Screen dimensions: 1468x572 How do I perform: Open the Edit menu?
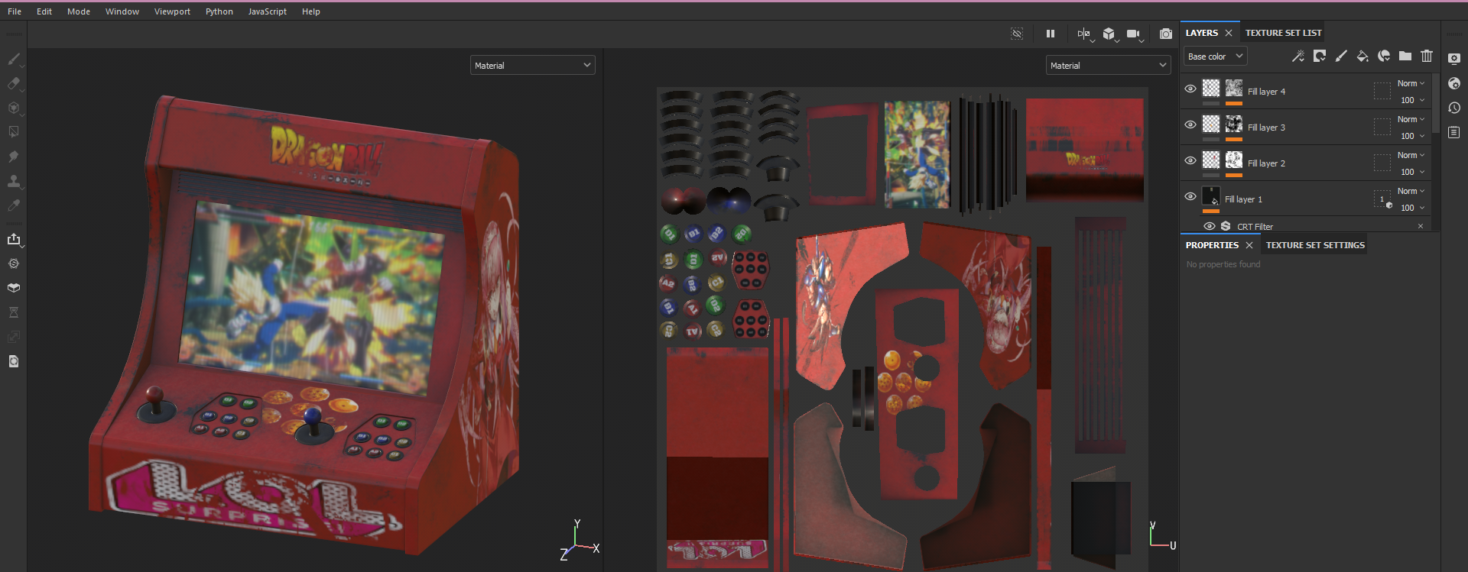[x=44, y=11]
